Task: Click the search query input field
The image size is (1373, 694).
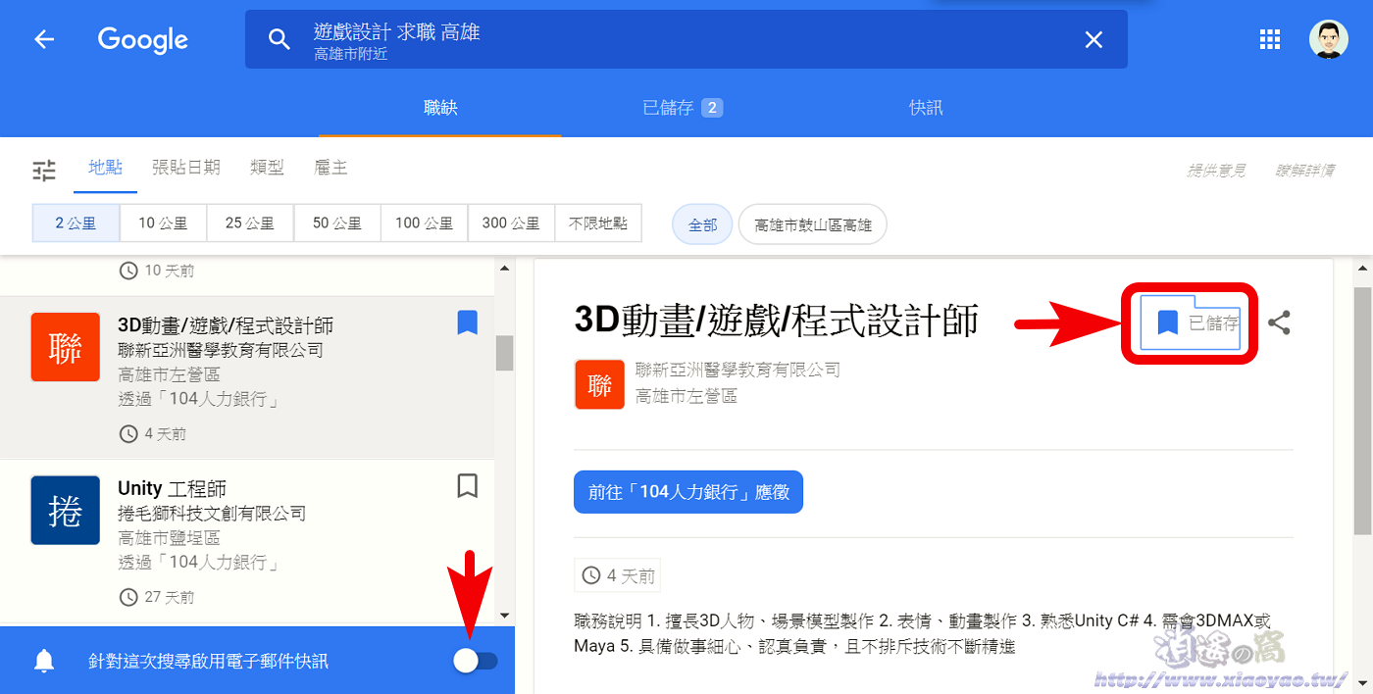Action: (x=686, y=39)
